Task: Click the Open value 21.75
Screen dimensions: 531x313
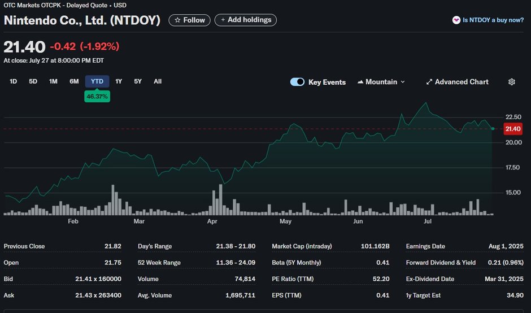Action: click(113, 263)
